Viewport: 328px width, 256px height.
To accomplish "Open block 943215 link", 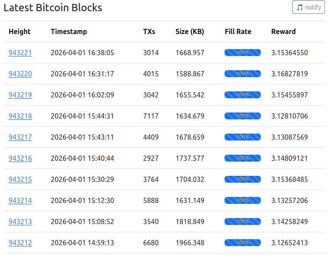I will coord(20,179).
